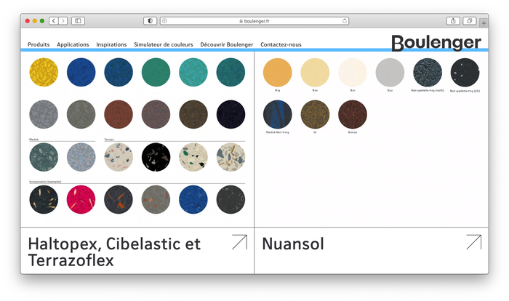Open the Inspirations menu item

111,44
